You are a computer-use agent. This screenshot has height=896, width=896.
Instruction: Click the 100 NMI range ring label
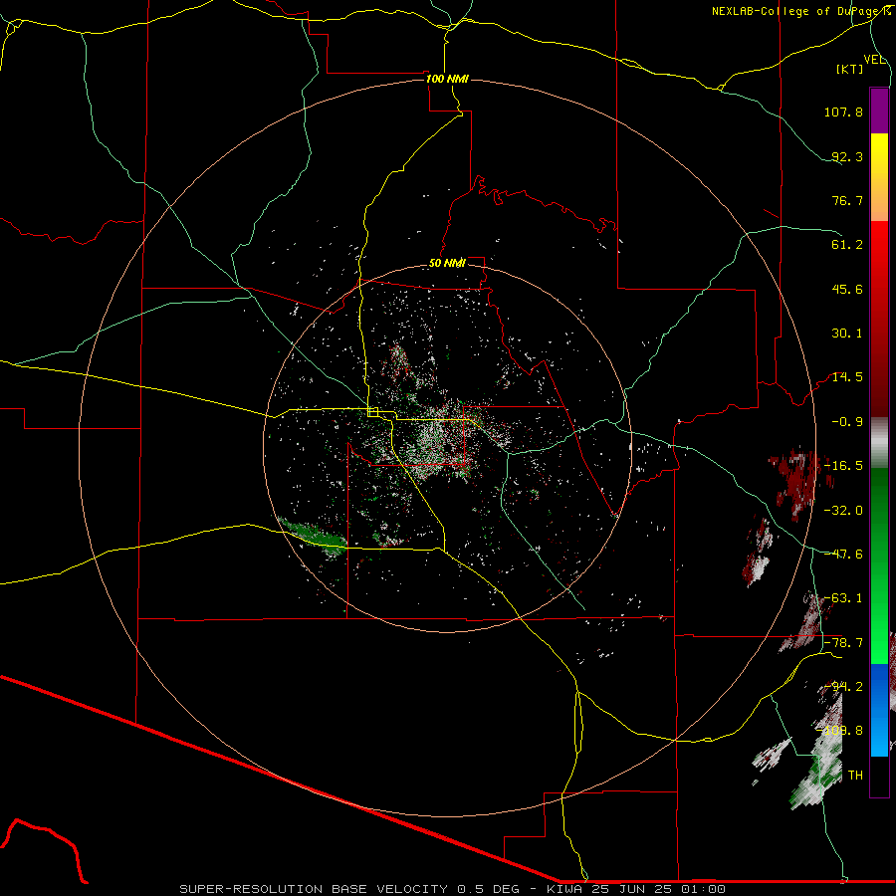pyautogui.click(x=447, y=79)
